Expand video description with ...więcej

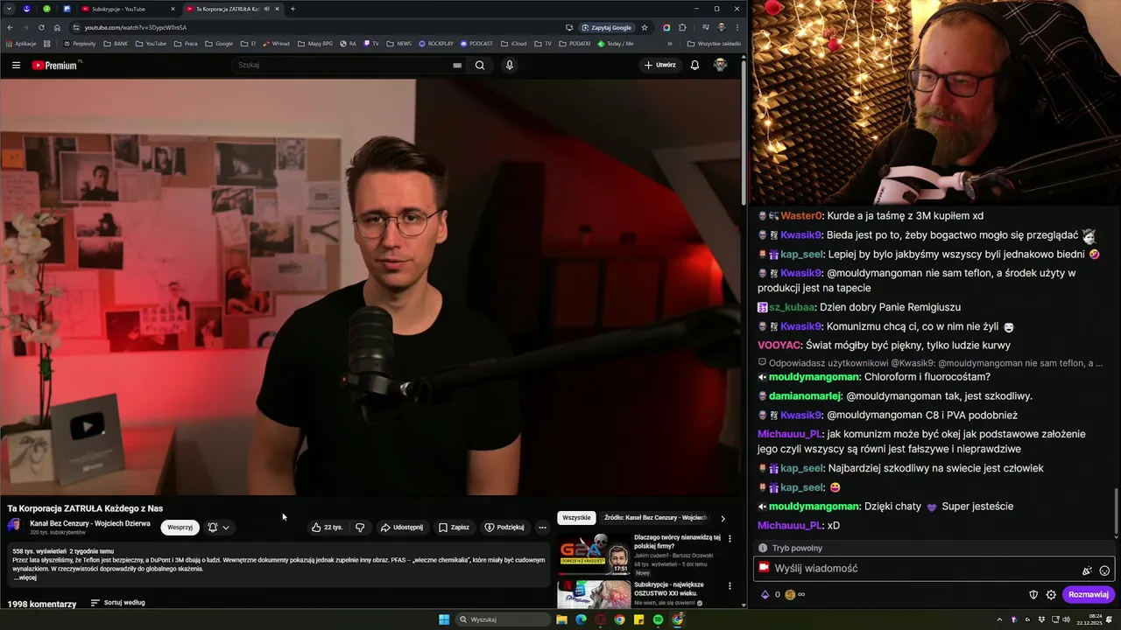click(25, 577)
